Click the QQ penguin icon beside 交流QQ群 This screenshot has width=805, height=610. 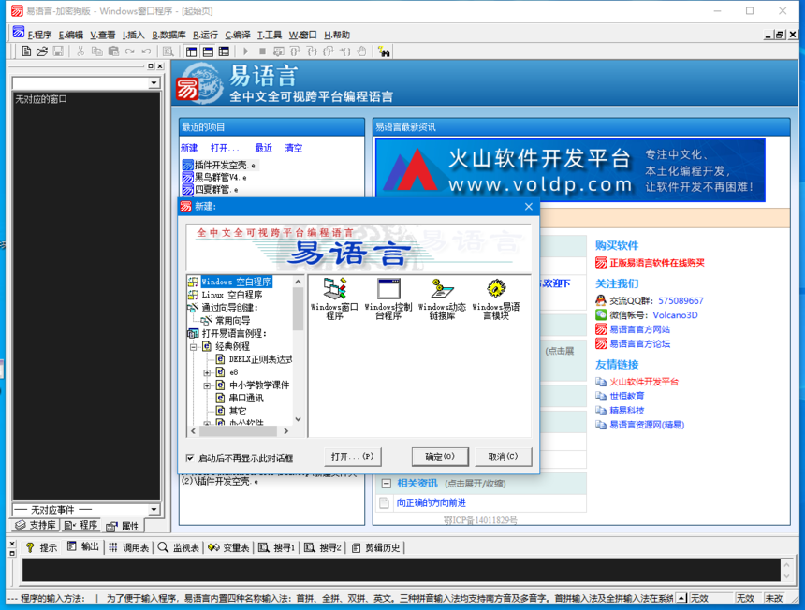pyautogui.click(x=601, y=300)
